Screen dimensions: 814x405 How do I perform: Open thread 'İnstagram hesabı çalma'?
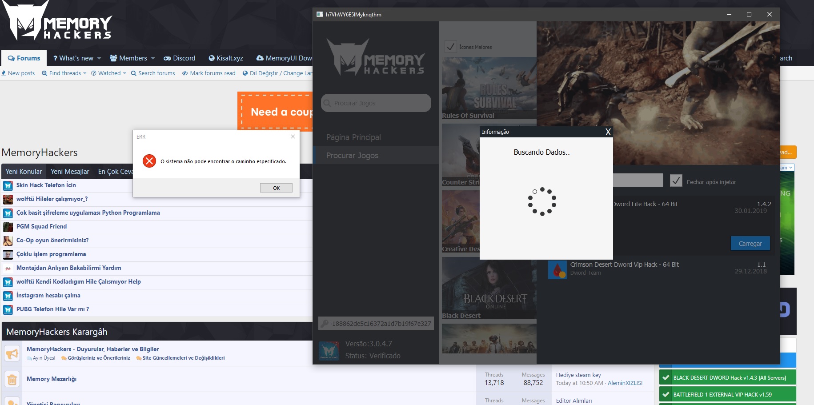48,296
